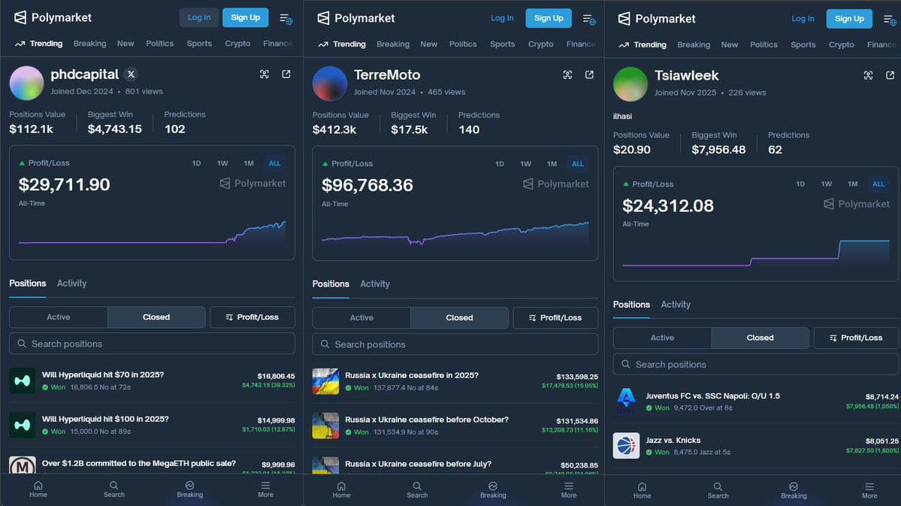
Task: Click scan icon on Tsiawleek profile
Action: click(x=868, y=75)
